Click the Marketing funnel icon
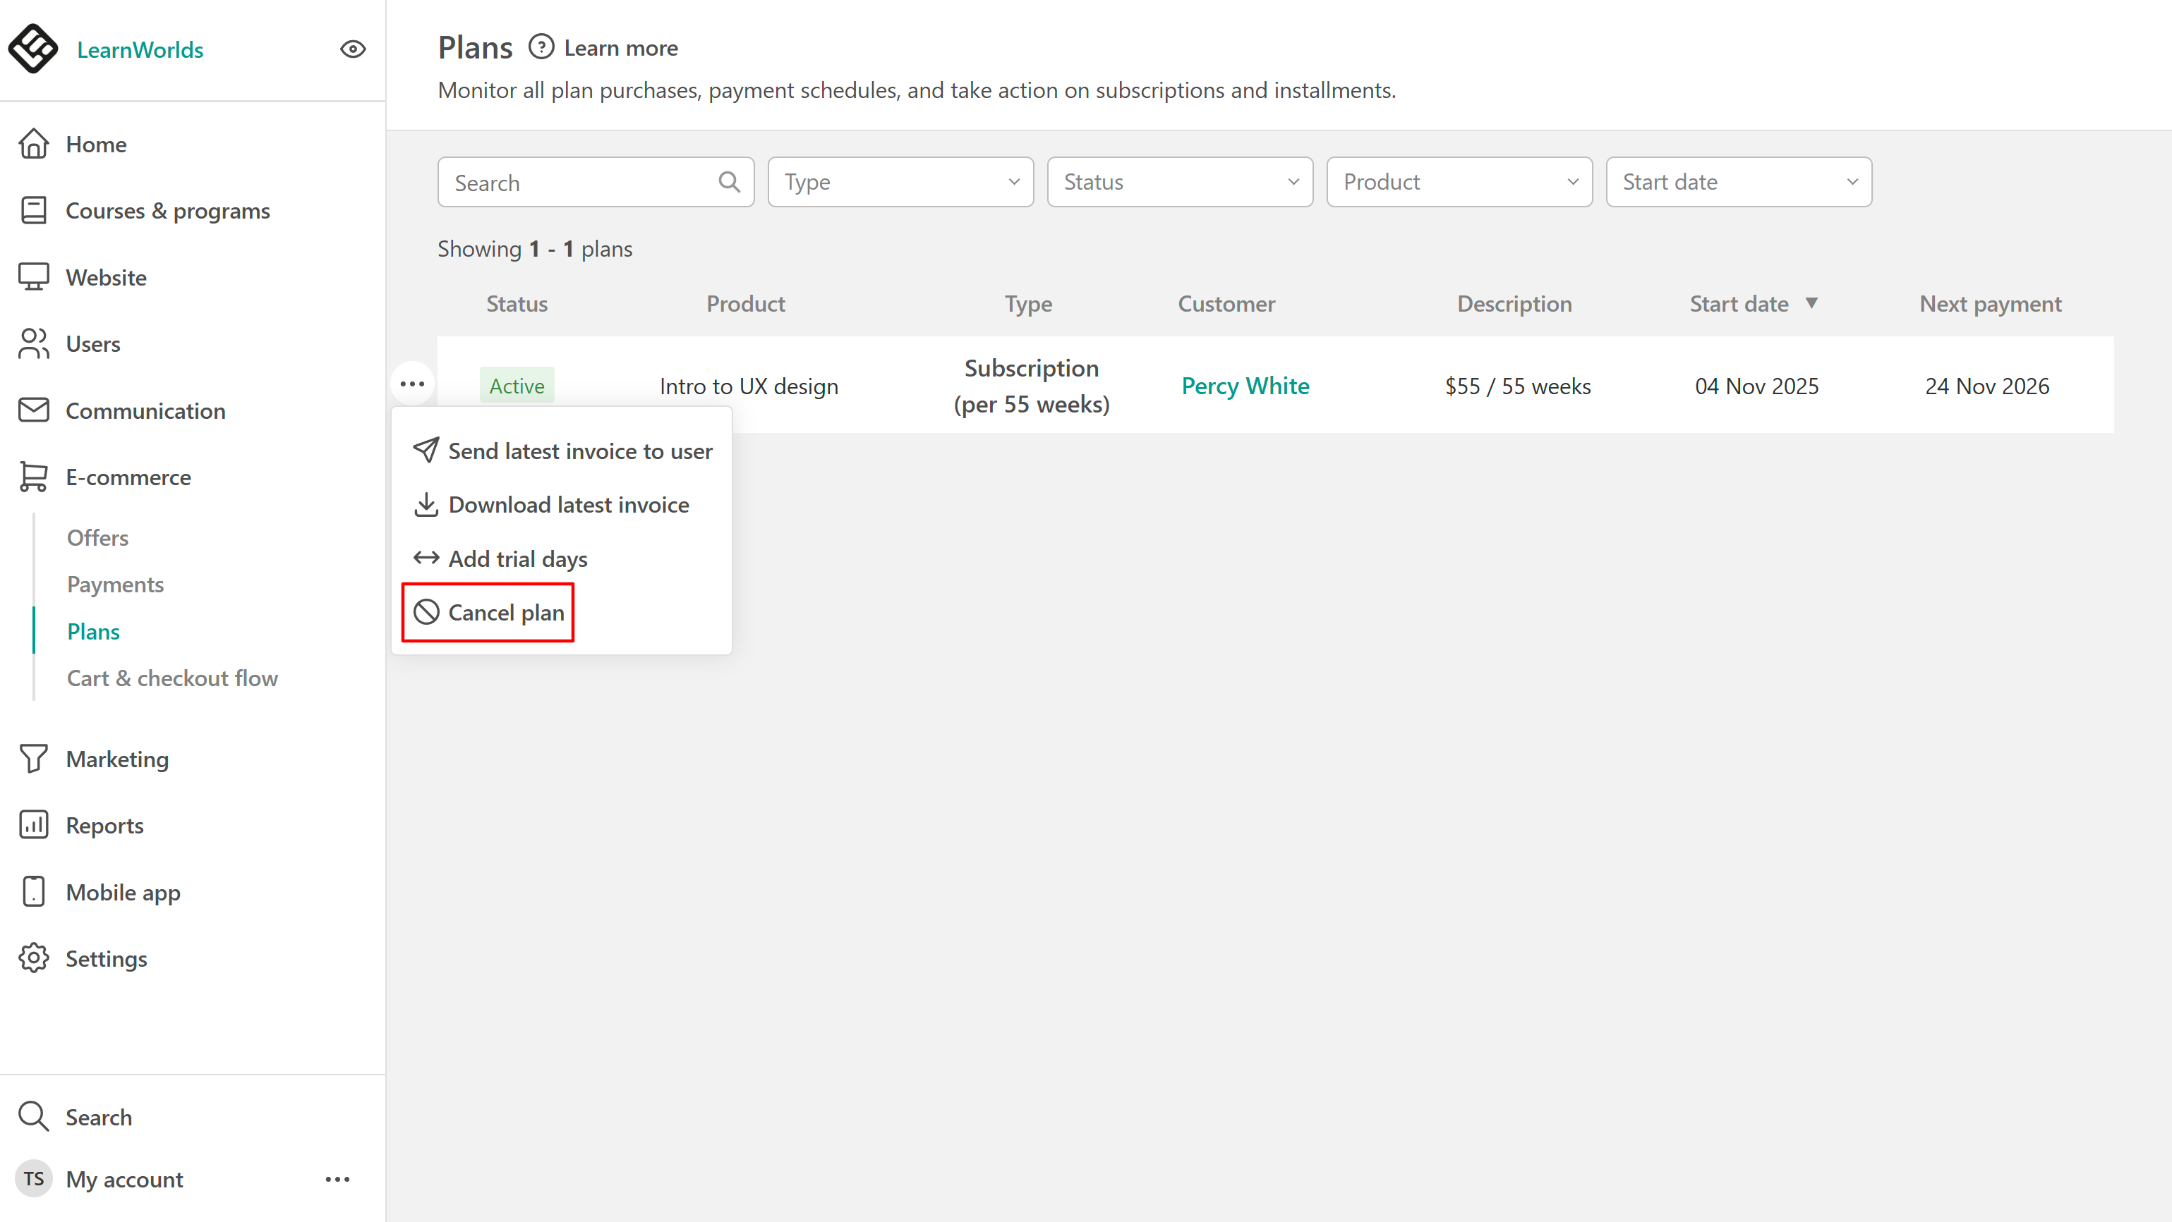Viewport: 2172px width, 1222px height. (34, 759)
